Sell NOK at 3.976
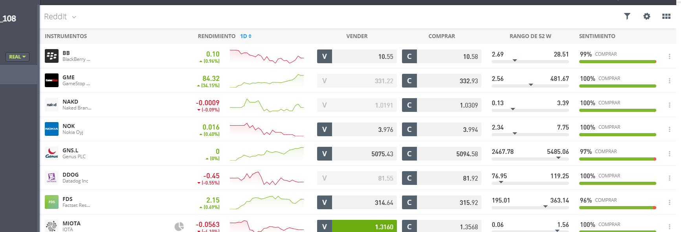This screenshot has width=681, height=232. (357, 130)
